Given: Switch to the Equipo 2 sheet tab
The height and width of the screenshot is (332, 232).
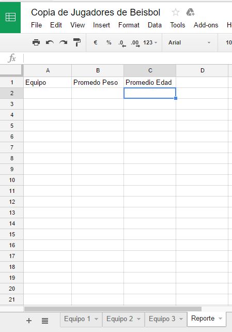Looking at the screenshot, I should (120, 319).
